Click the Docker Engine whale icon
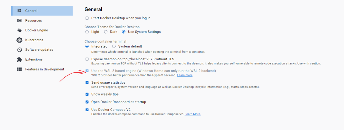344x130 pixels. 19,30
